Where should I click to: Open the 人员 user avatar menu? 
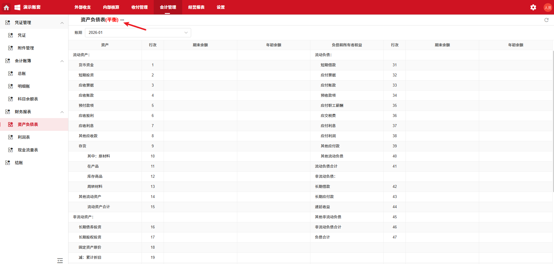[x=548, y=7]
